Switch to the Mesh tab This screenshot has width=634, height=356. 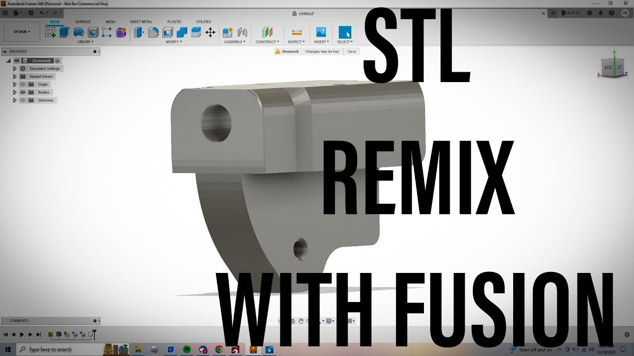[x=110, y=22]
